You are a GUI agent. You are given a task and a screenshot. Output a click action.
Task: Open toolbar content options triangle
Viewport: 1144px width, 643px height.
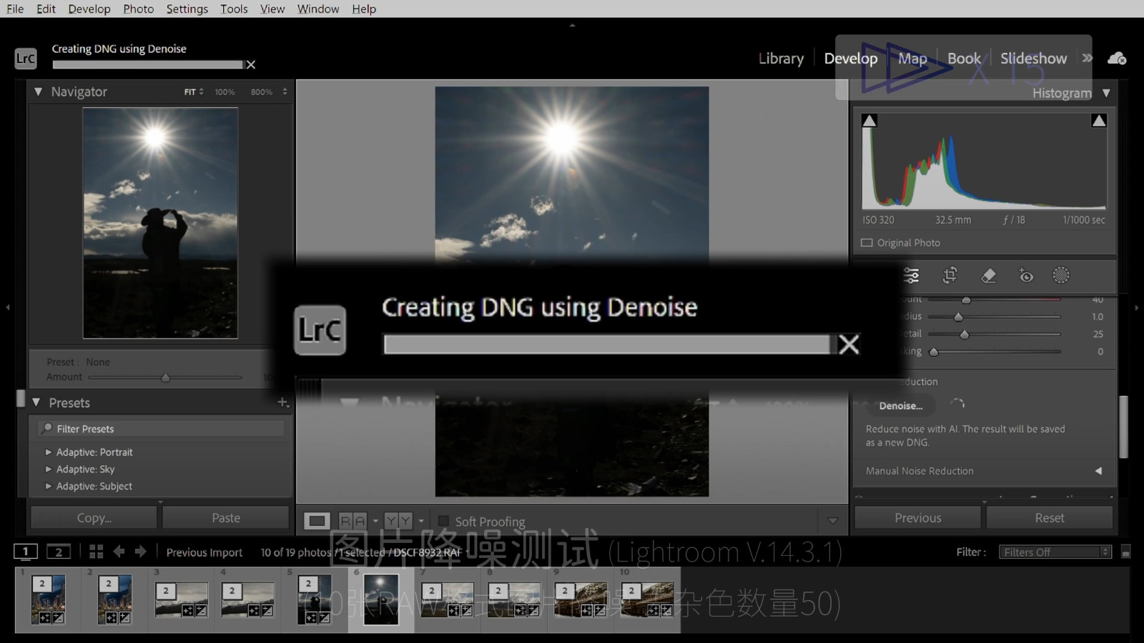click(x=832, y=521)
